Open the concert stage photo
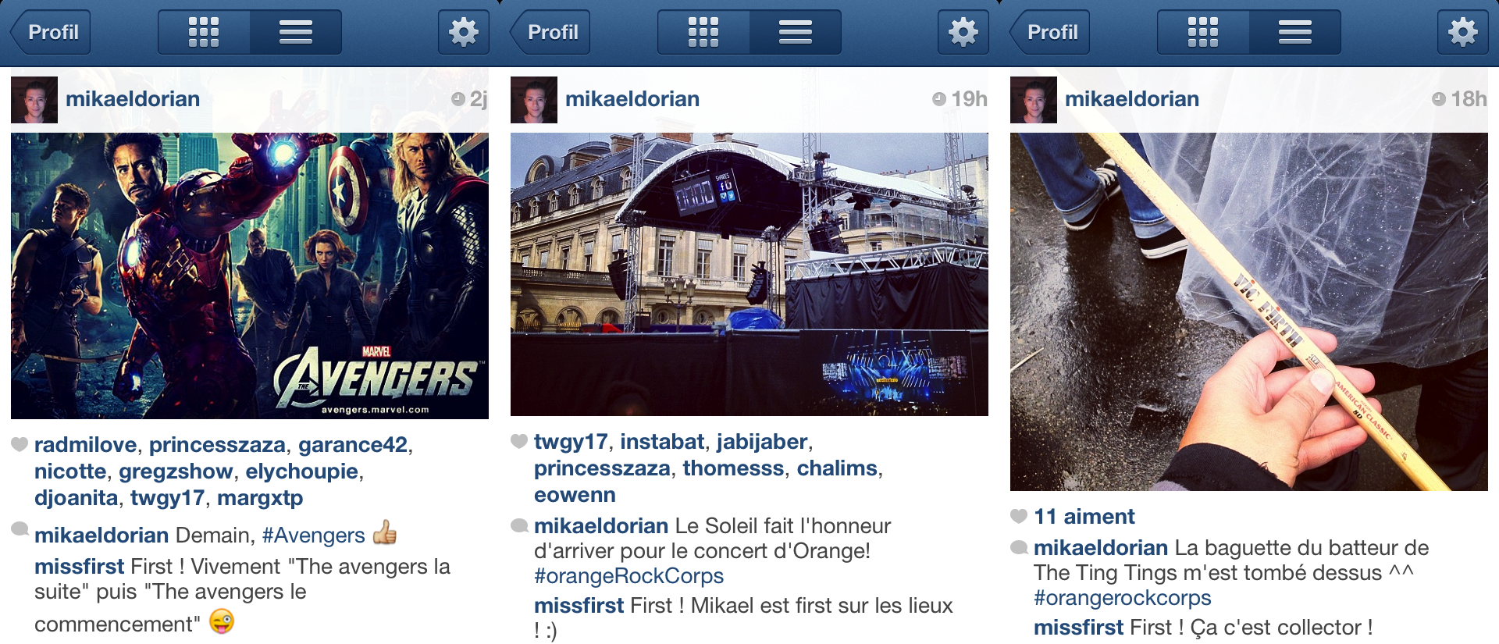Screen dimensions: 1499x644 (x=749, y=274)
